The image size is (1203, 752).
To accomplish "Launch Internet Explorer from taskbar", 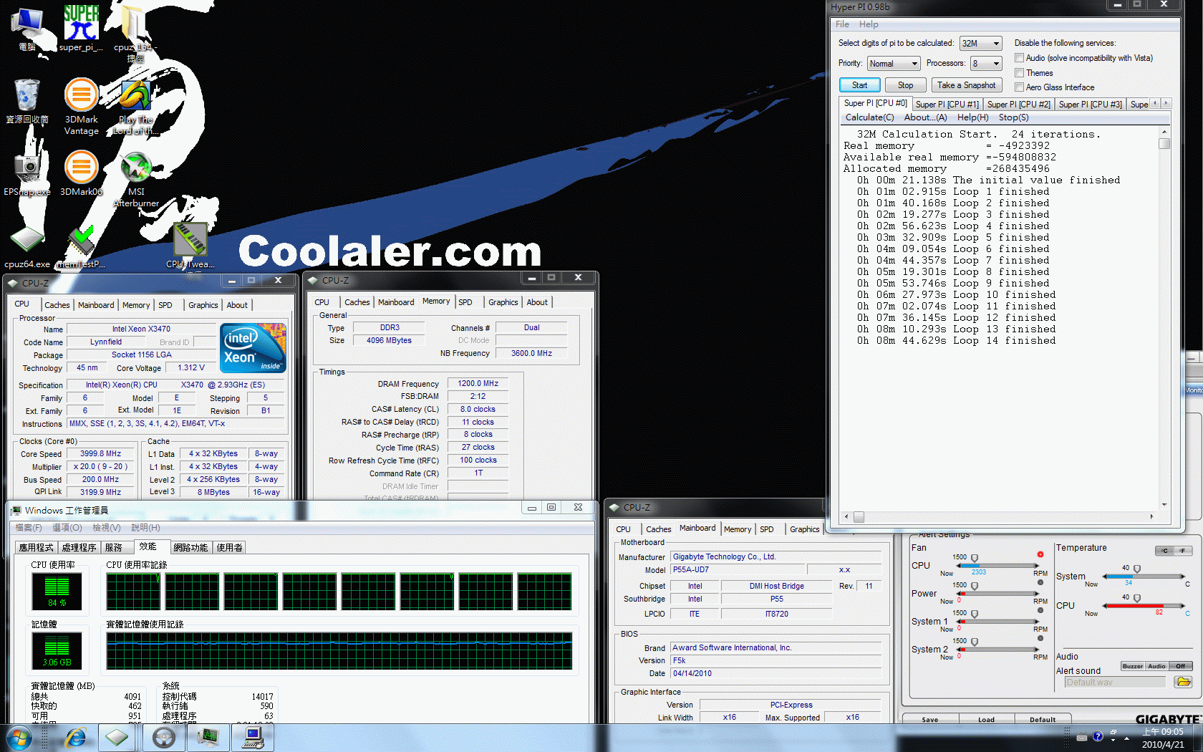I will point(74,737).
